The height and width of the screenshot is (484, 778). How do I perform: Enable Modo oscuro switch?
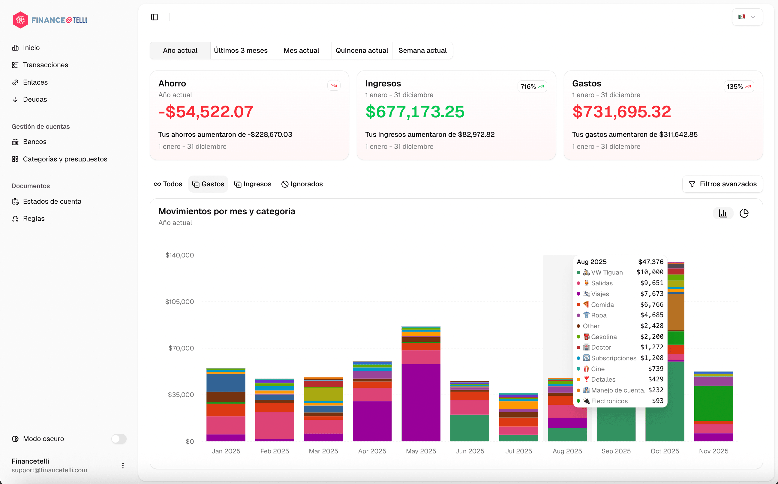click(119, 439)
